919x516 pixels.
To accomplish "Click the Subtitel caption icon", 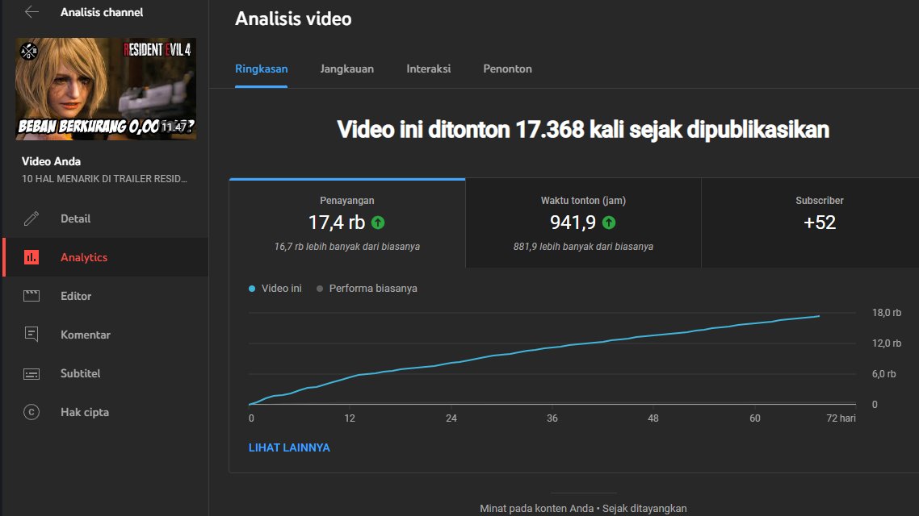I will (x=31, y=373).
